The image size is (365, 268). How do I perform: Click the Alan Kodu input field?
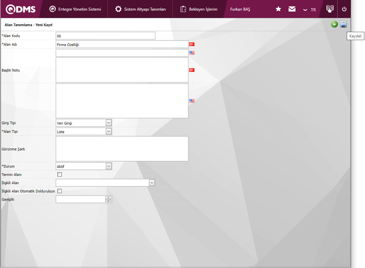106,36
